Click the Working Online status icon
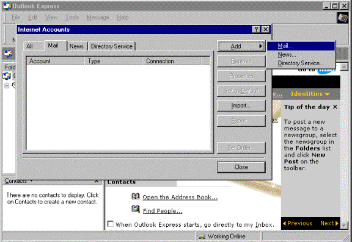 [x=202, y=237]
